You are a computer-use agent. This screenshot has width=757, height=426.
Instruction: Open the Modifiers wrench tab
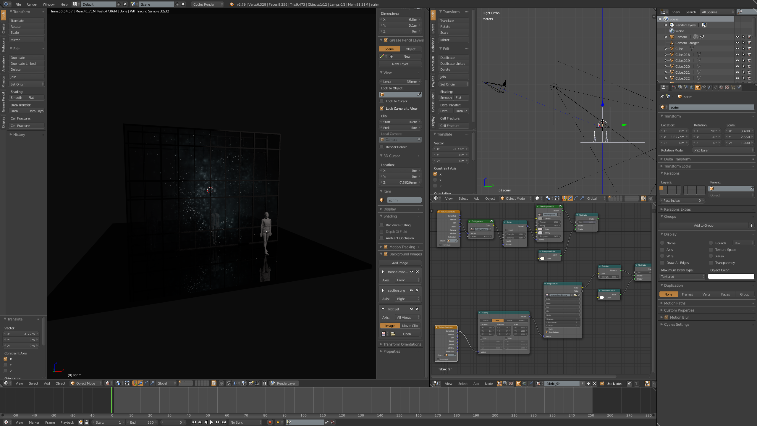(x=709, y=87)
